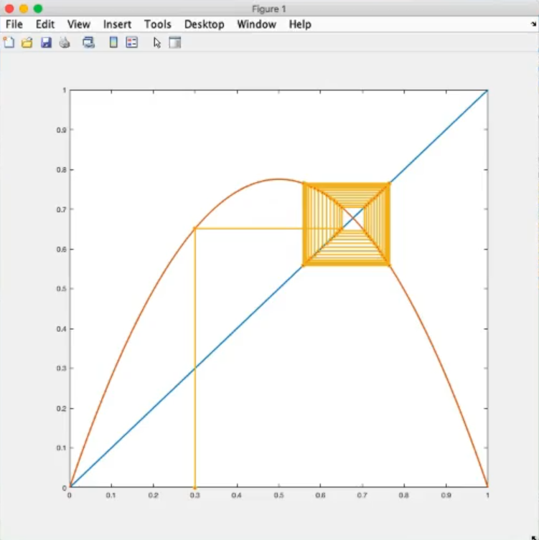Image resolution: width=539 pixels, height=540 pixels.
Task: Expand the Tools menu
Action: 158,24
